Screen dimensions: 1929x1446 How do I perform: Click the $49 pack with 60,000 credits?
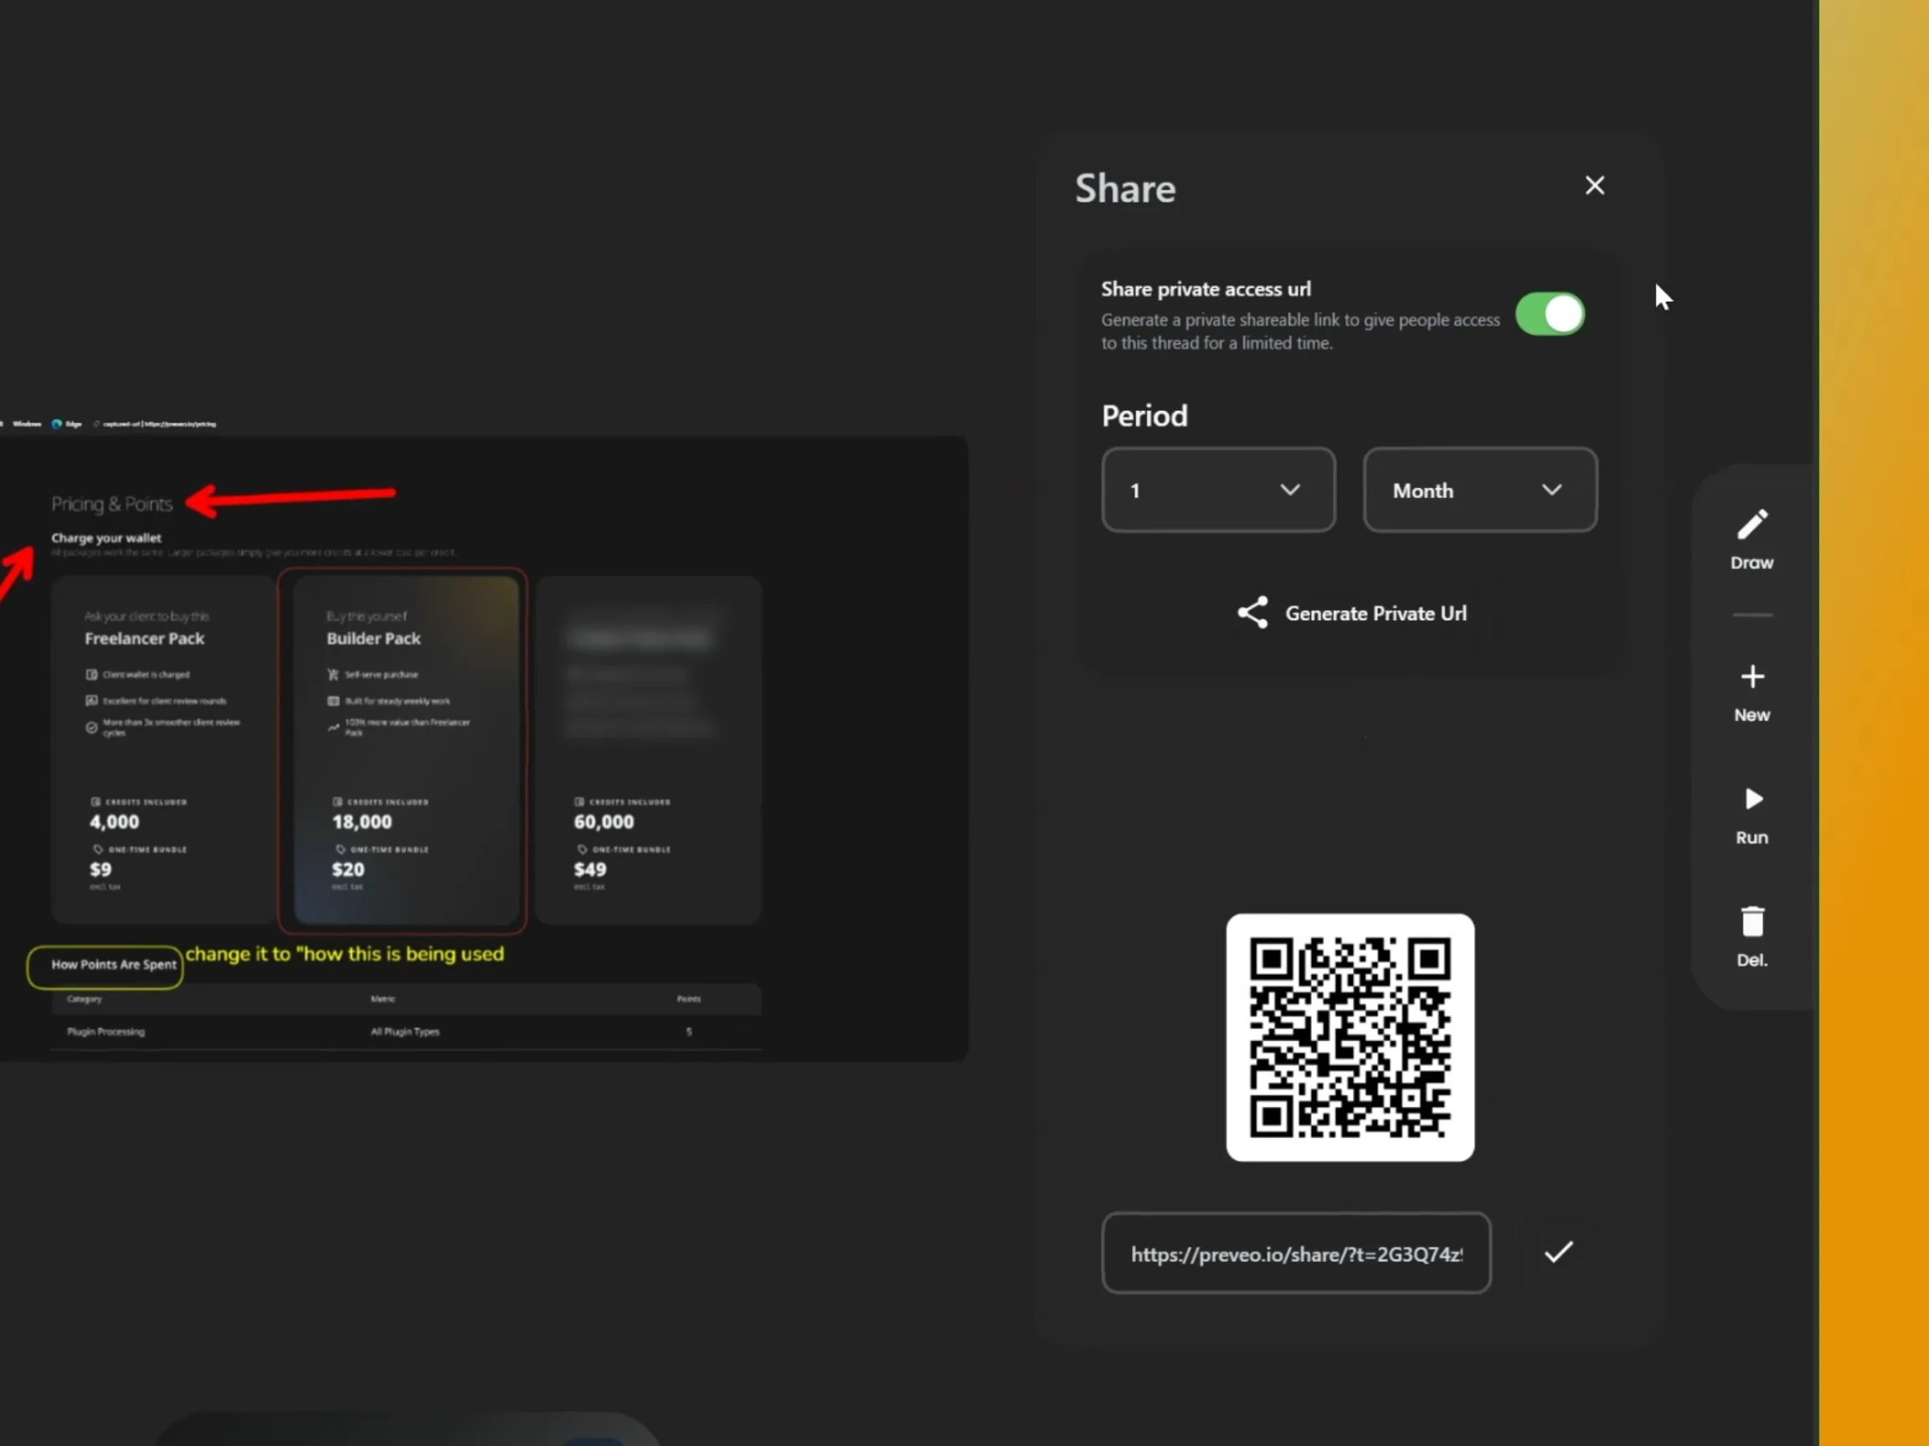pos(648,750)
